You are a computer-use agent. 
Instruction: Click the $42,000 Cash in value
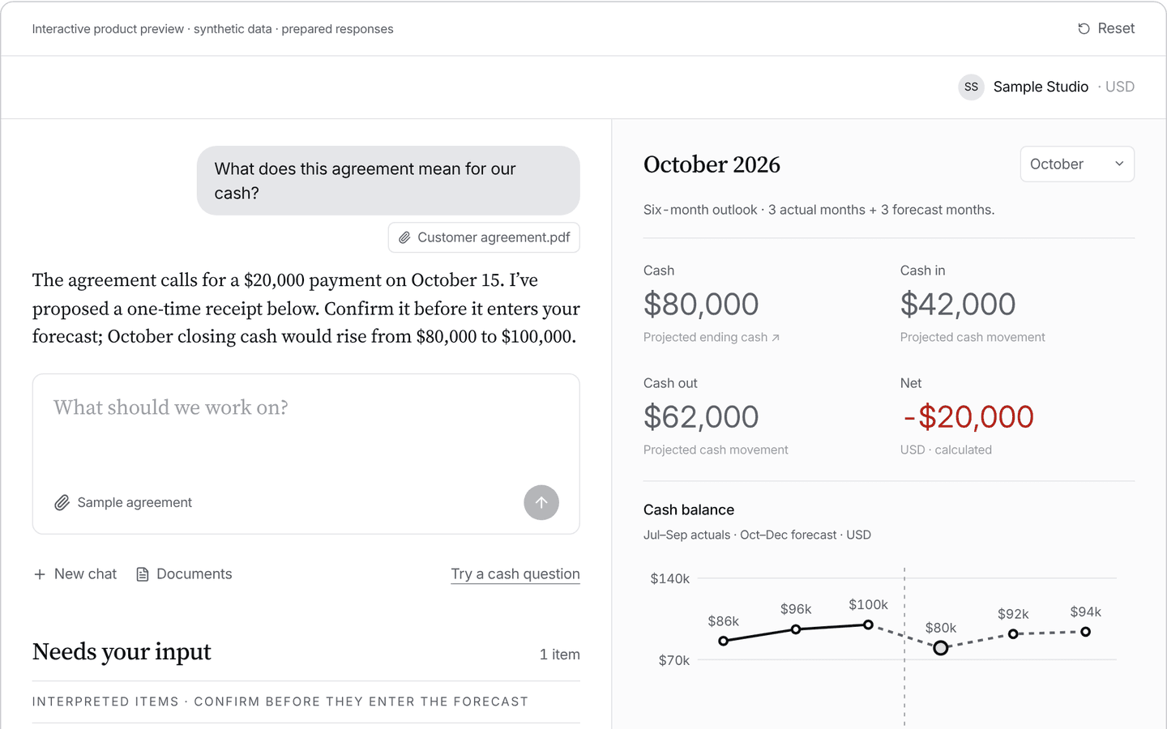coord(958,305)
